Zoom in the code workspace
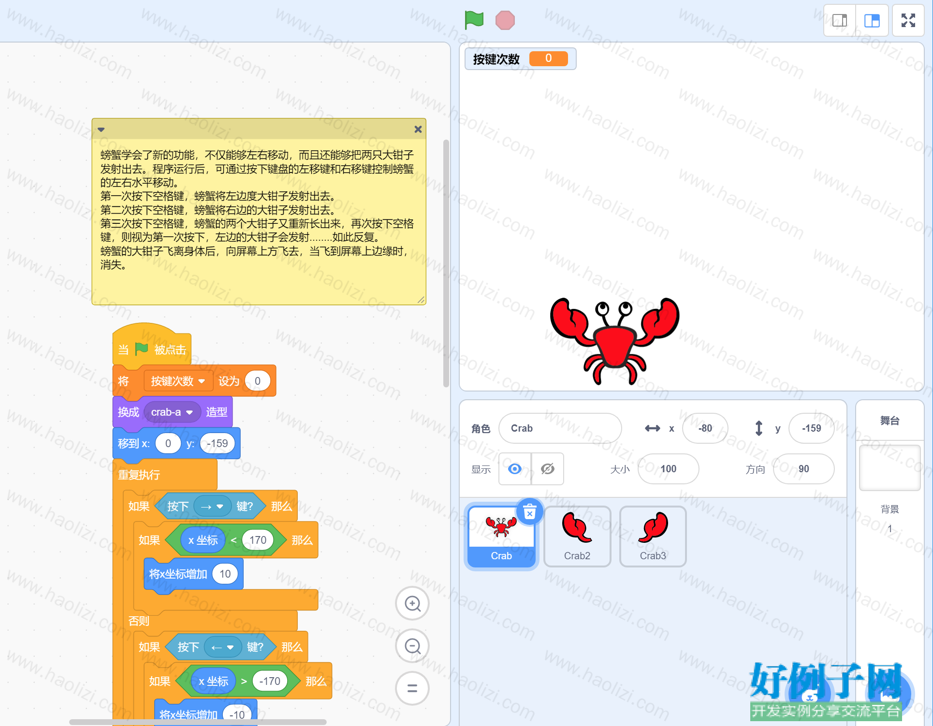Viewport: 933px width, 726px height. 412,603
